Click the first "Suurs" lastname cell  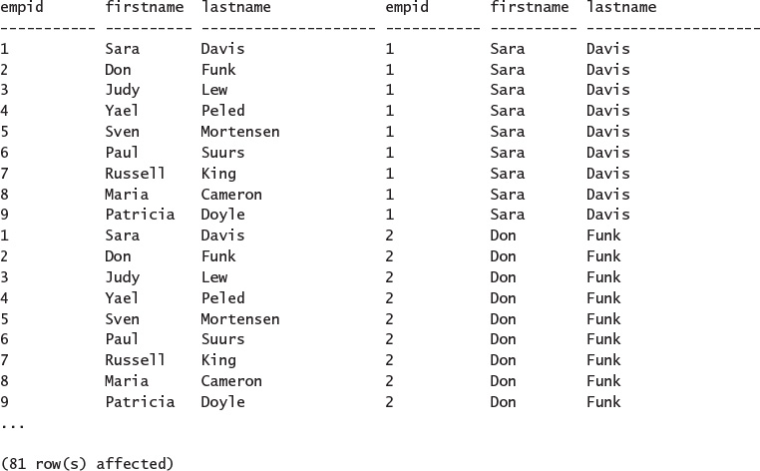(x=222, y=153)
